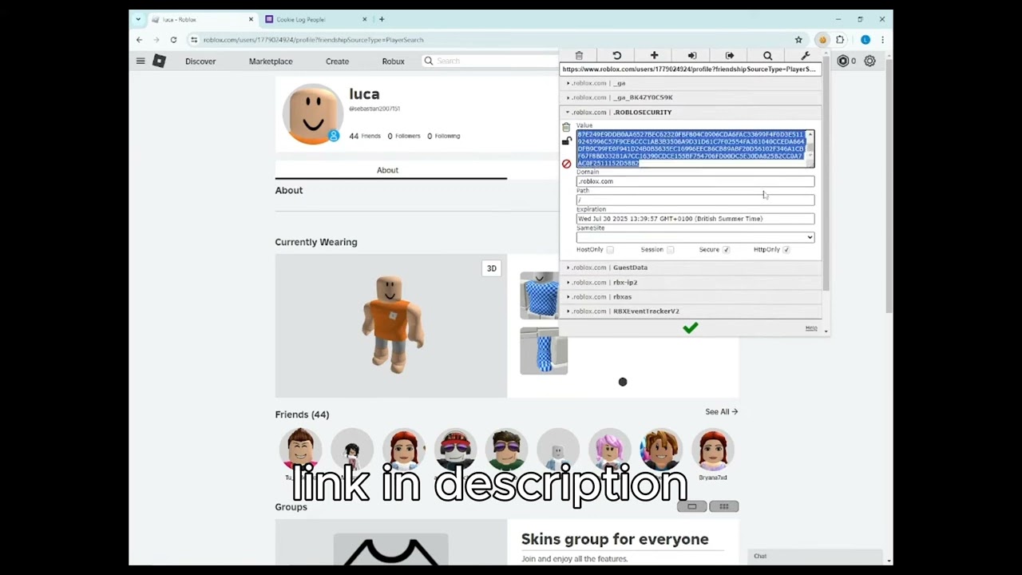Open the cookie search magnifier icon
The height and width of the screenshot is (575, 1022).
(x=767, y=55)
